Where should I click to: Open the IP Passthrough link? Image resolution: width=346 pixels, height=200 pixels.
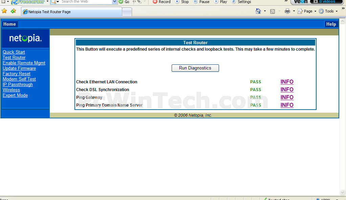pos(18,85)
